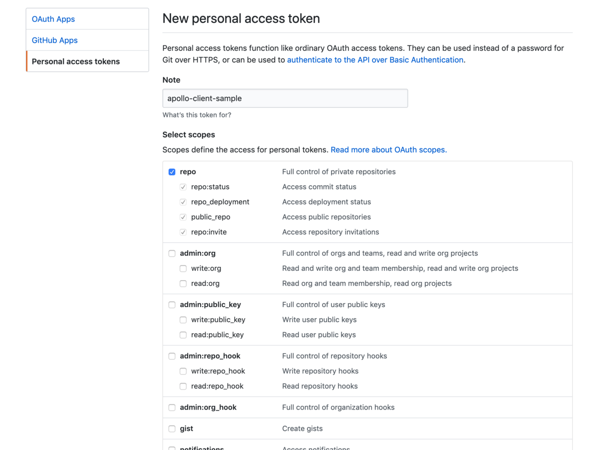Check the read:org scope
This screenshot has height=450, width=599.
point(183,283)
